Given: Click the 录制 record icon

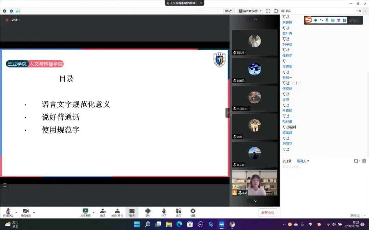Looking at the screenshot, I should pyautogui.click(x=148, y=211).
